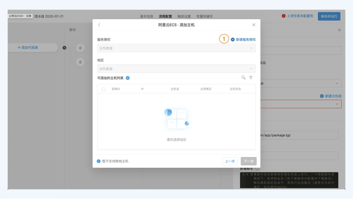
Task: Click the info icon beside 暂不支持跨地主机
Action: click(98, 161)
